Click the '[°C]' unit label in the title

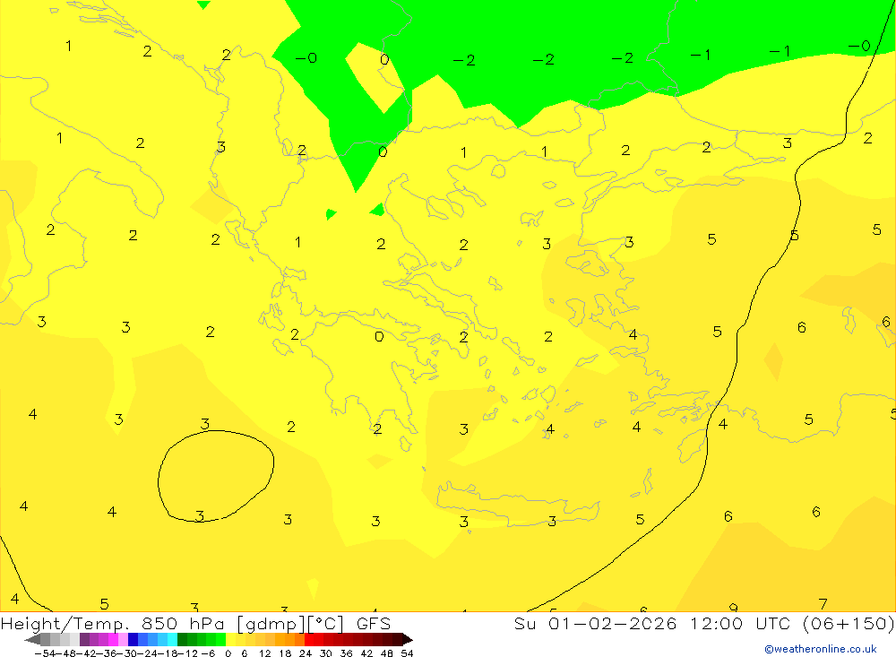click(x=326, y=624)
